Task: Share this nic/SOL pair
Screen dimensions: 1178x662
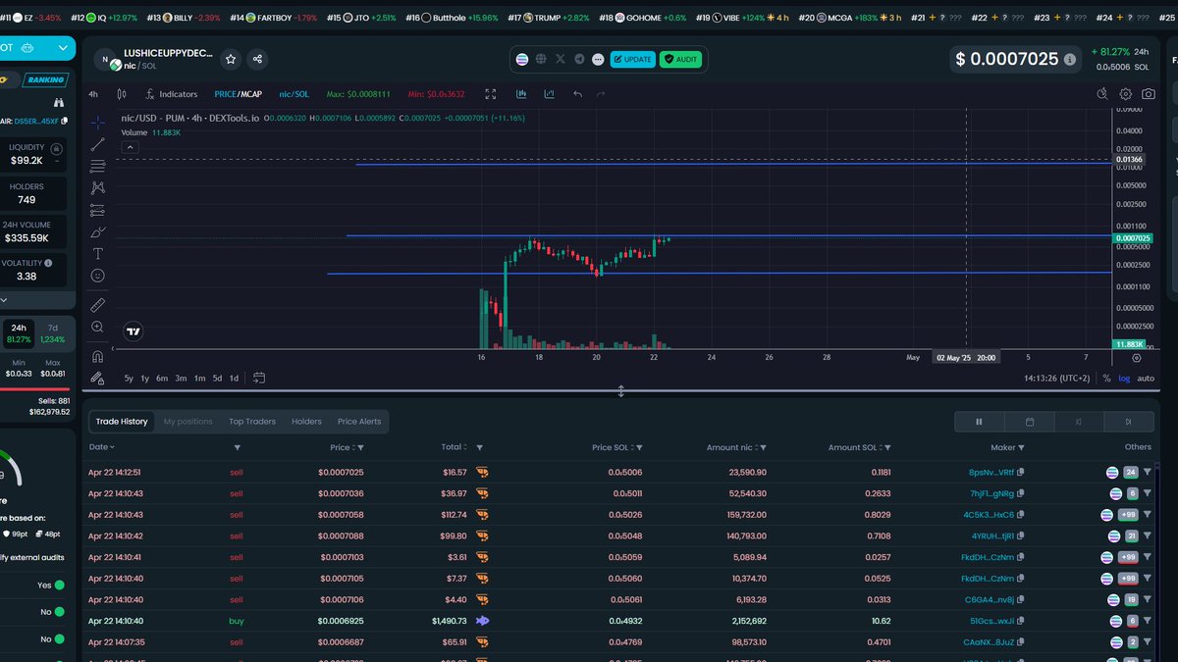Action: pyautogui.click(x=257, y=59)
